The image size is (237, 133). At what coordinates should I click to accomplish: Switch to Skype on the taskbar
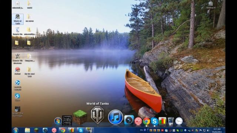pos(81,130)
